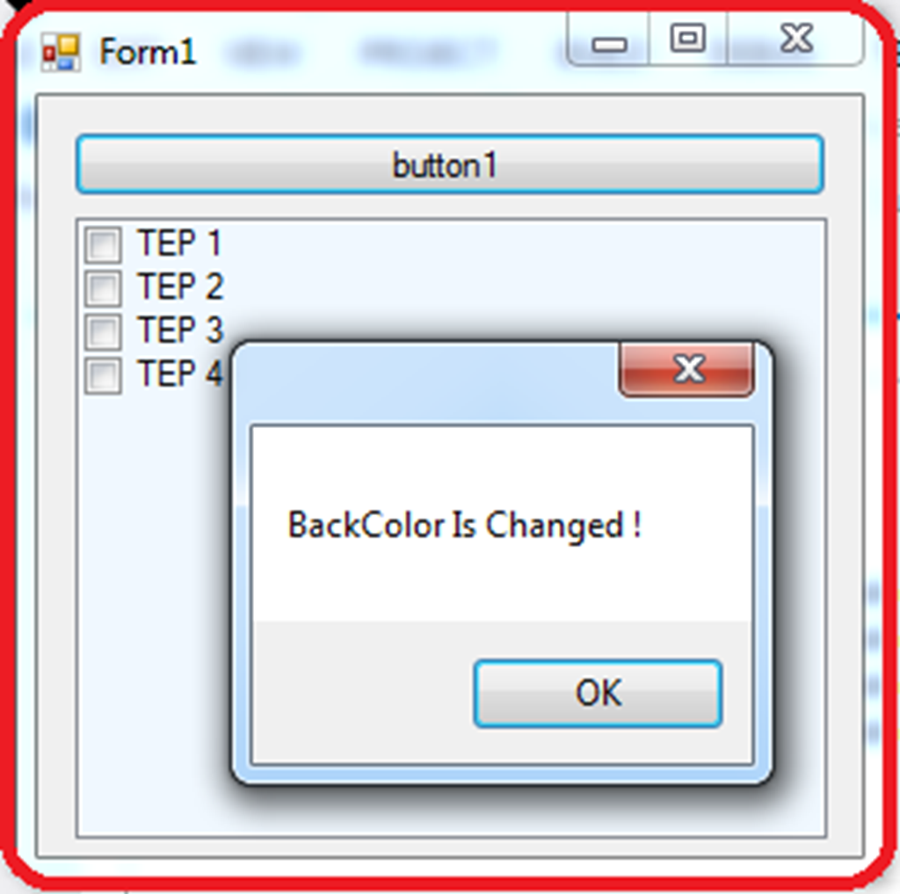Click the Form1 application icon in title bar

pyautogui.click(x=61, y=52)
